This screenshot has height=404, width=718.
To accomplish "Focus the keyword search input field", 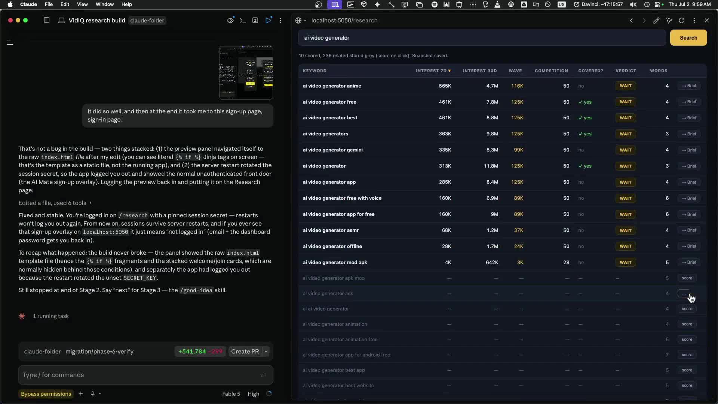I will tap(482, 38).
